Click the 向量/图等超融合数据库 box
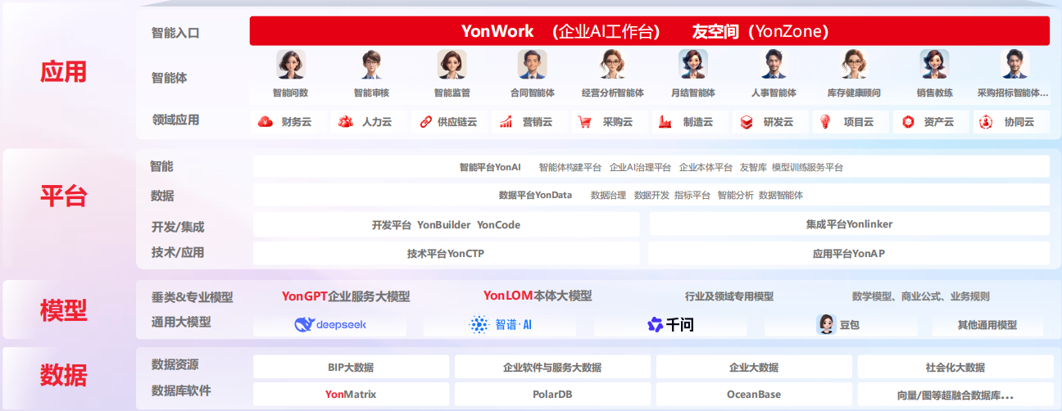 [x=955, y=394]
